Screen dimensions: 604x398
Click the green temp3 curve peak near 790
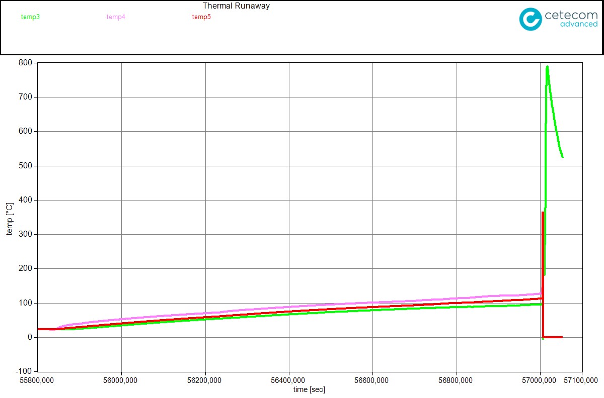click(547, 67)
